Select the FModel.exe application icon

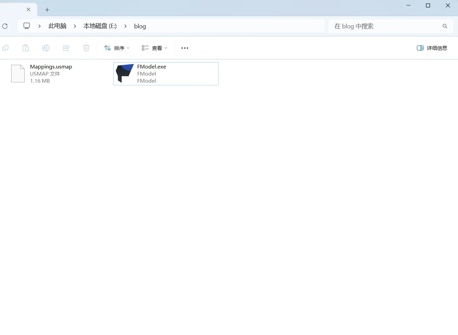pyautogui.click(x=125, y=74)
